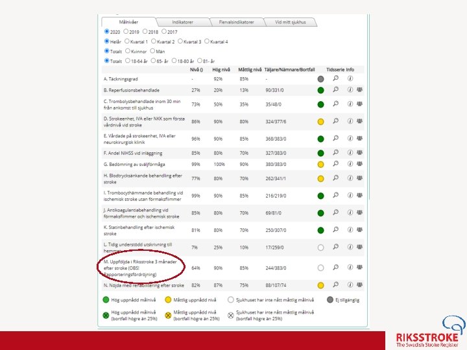
Task: Show info for I. Trombocythämmande behandling
Action: click(x=350, y=195)
